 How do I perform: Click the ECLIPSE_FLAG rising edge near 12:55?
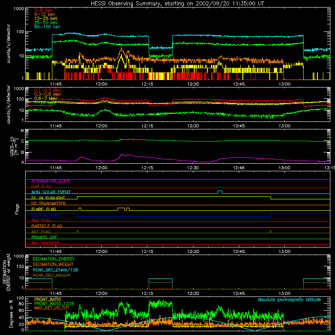pos(271,215)
